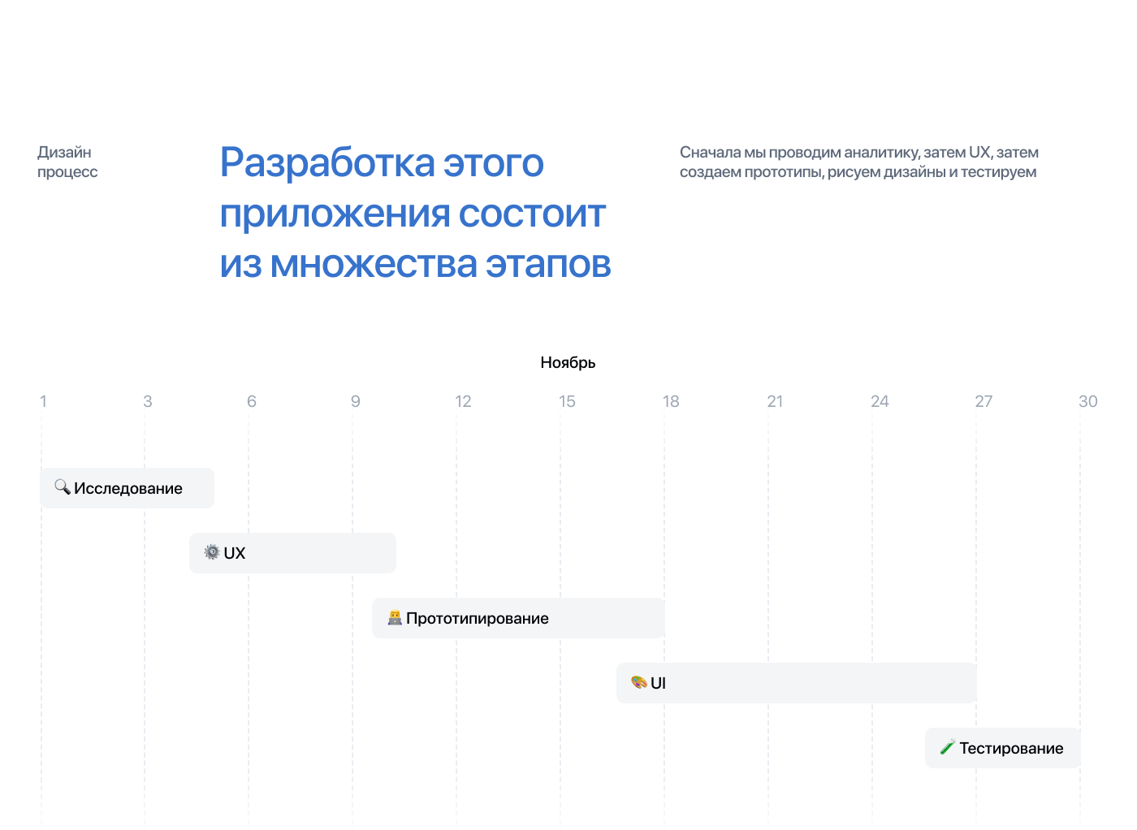Click the magnifying glass icon beside Исследование
Screen dimensions: 1137x830
pyautogui.click(x=63, y=487)
